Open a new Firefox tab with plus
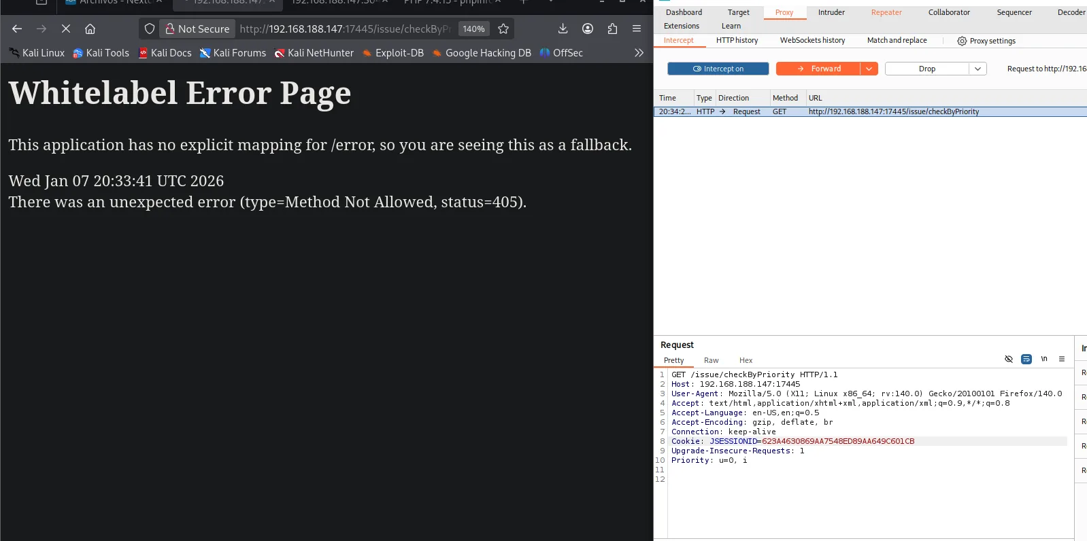Screen dimensions: 1087x541 [523, 3]
